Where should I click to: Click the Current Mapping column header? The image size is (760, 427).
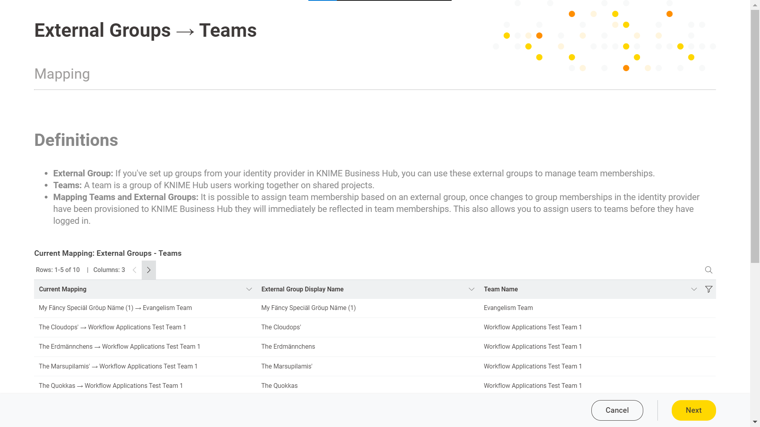(x=63, y=289)
